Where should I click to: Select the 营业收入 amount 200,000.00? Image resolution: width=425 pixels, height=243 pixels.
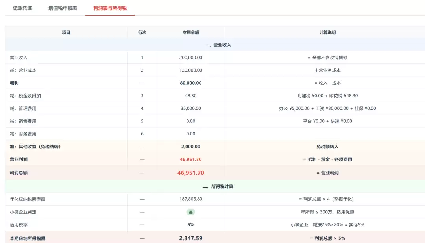(191, 58)
